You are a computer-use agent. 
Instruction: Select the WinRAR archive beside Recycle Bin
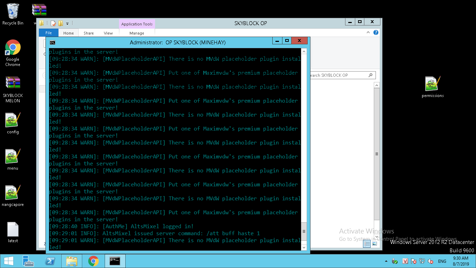point(39,10)
